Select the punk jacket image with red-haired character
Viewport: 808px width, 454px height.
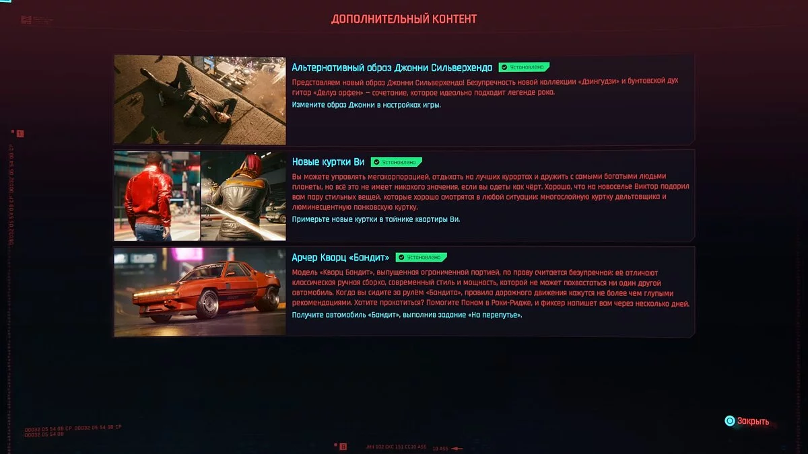pos(243,196)
